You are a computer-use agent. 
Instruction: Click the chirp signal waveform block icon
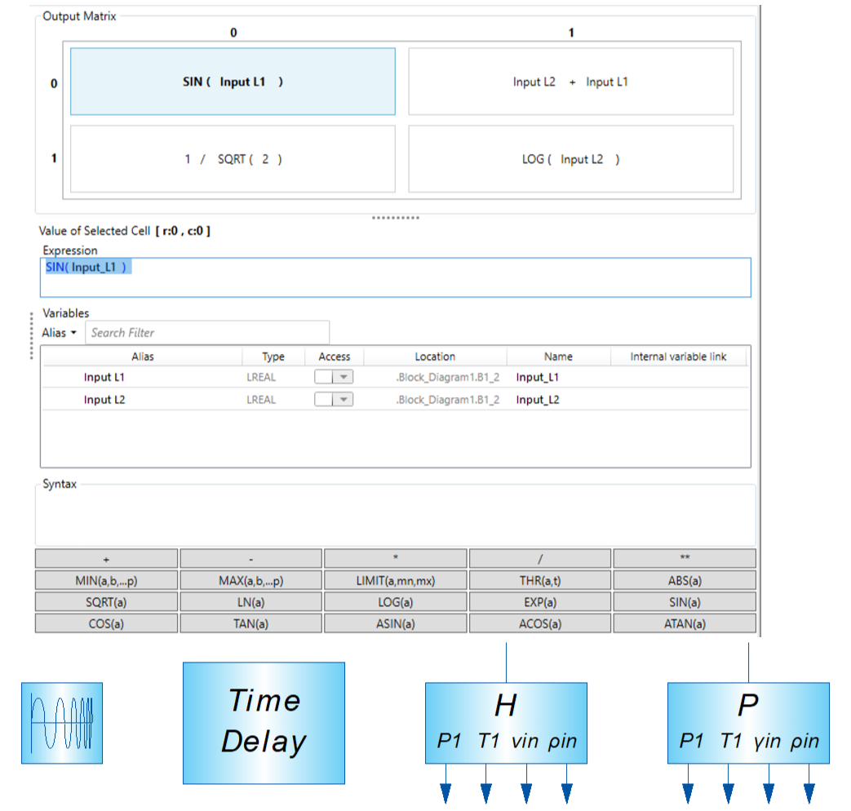tap(62, 723)
